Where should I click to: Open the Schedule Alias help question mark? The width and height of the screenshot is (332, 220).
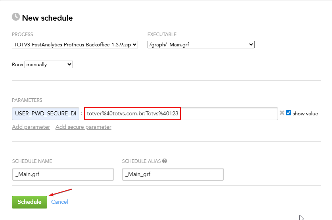click(x=165, y=161)
